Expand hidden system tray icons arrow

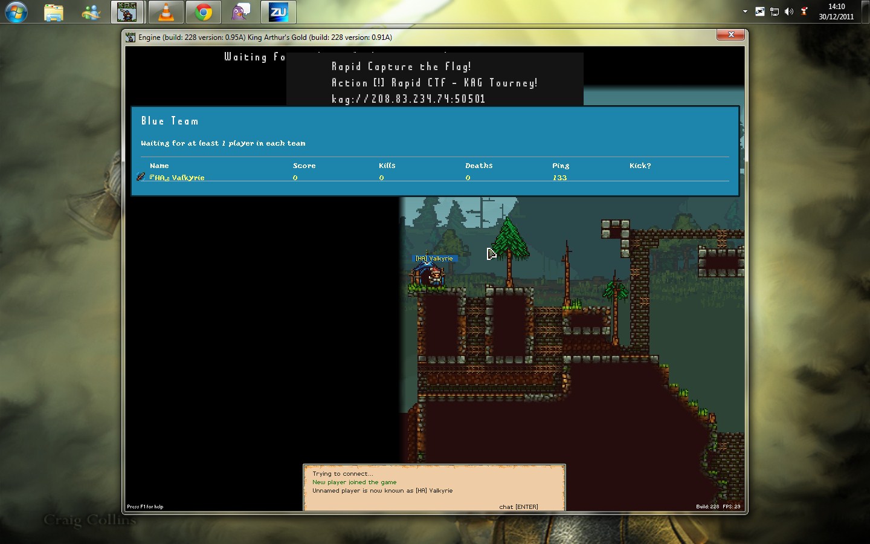(745, 11)
